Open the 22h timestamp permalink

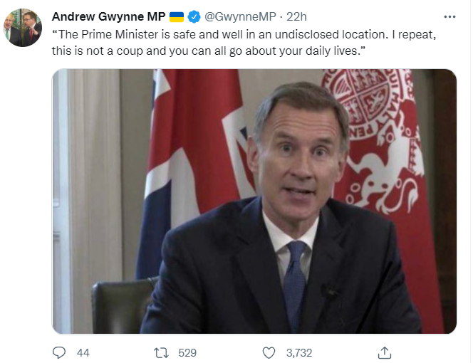click(x=296, y=16)
